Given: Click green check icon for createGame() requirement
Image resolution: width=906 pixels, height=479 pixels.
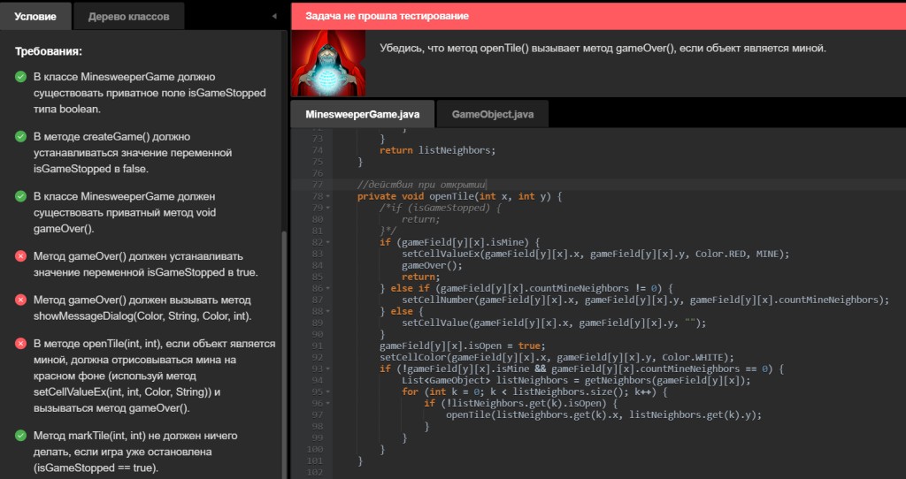Looking at the screenshot, I should click(20, 137).
